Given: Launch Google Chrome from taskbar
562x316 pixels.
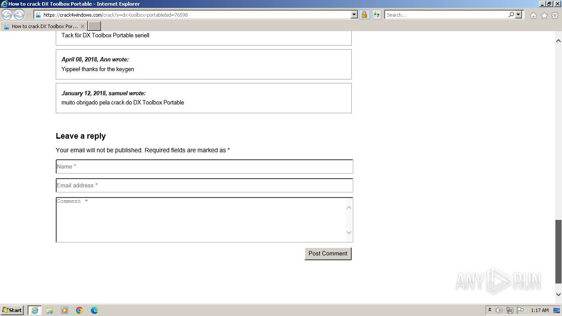Looking at the screenshot, I should click(79, 310).
